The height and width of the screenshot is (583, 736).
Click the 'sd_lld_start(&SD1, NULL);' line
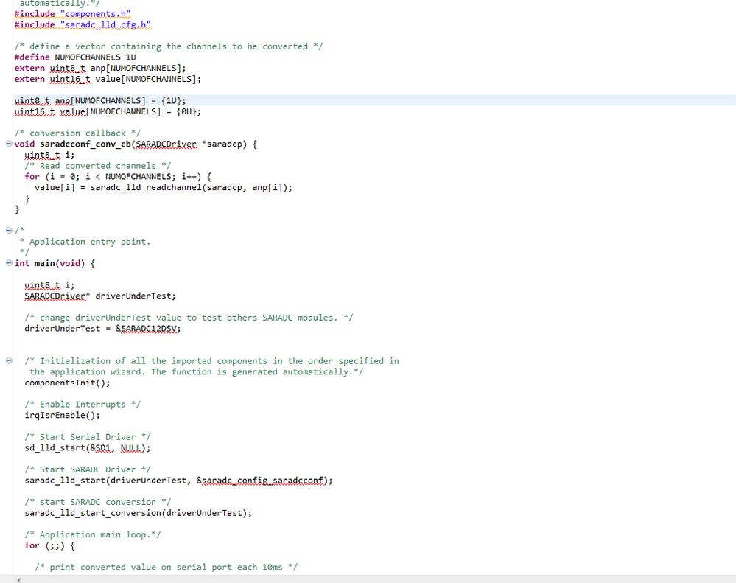(x=88, y=448)
